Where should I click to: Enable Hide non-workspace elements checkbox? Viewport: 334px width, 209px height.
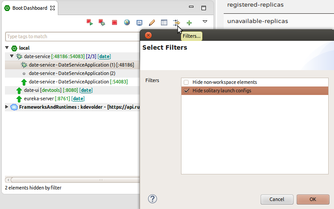coord(186,82)
